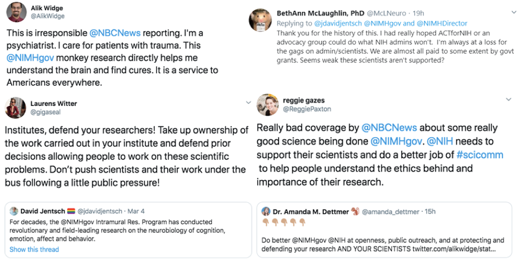524x264 pixels.
Task: Click Dr. Amanda Dettmer's small quoted avatar
Action: 266,212
